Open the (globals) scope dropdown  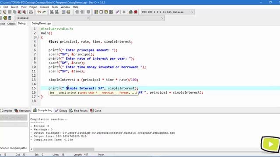coord(52,18)
